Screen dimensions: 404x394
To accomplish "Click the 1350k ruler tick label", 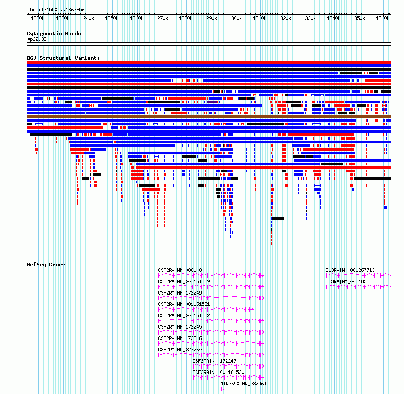I will (x=358, y=18).
